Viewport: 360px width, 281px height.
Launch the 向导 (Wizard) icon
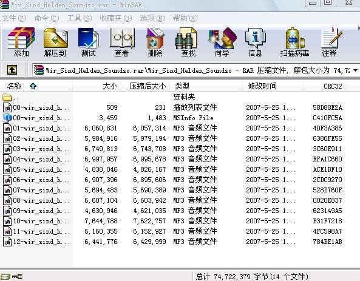click(222, 42)
